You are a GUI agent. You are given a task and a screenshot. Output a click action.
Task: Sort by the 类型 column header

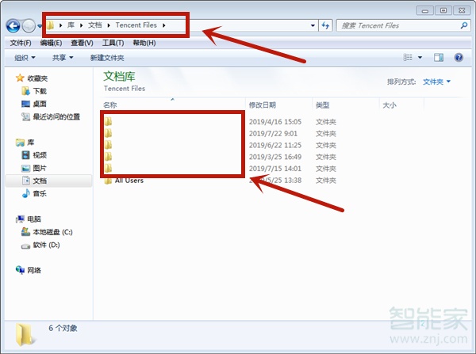[x=322, y=105]
